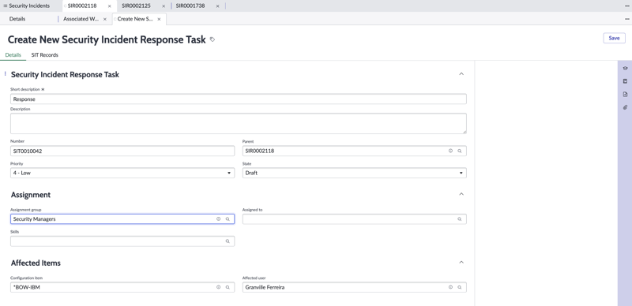The image size is (632, 306).
Task: Open the second contextual sidebar panel icon
Action: click(x=625, y=81)
